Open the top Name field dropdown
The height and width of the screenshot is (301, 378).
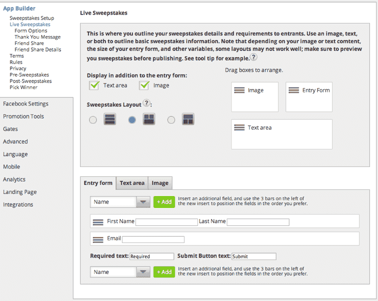pyautogui.click(x=120, y=202)
